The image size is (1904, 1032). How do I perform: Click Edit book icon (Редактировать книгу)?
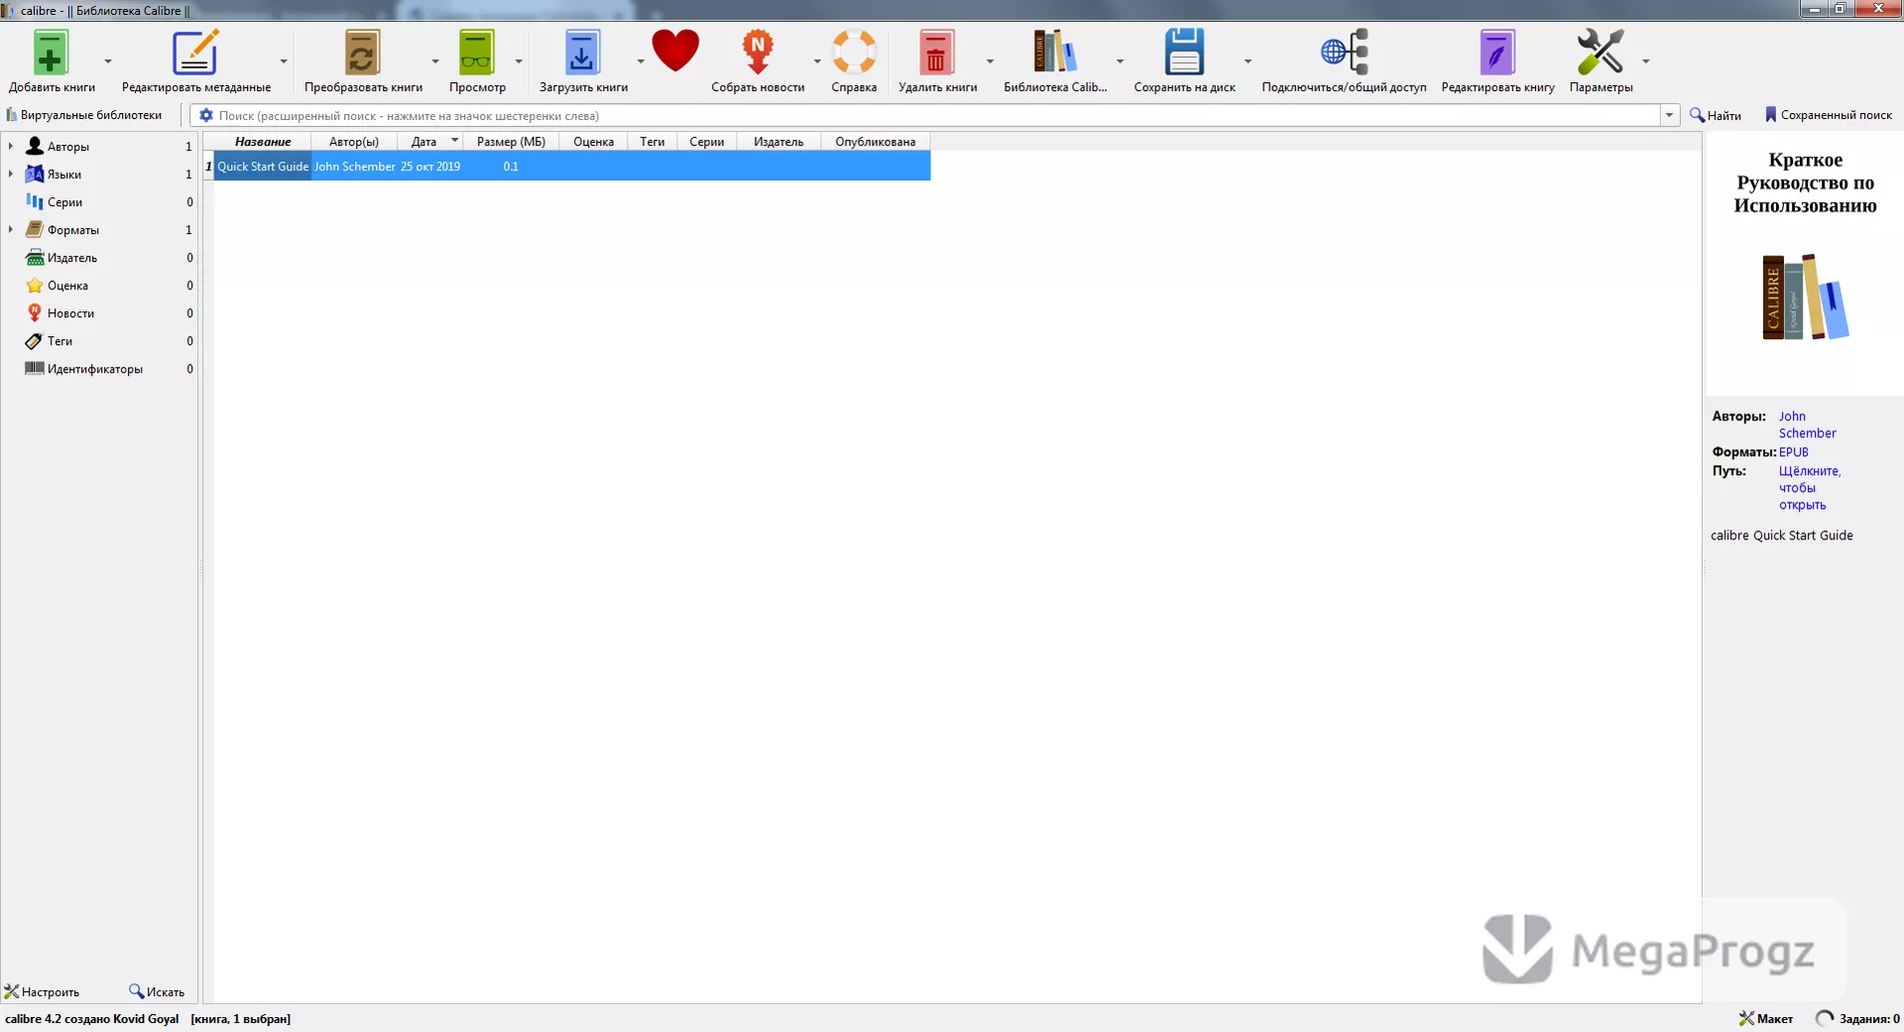pyautogui.click(x=1497, y=54)
